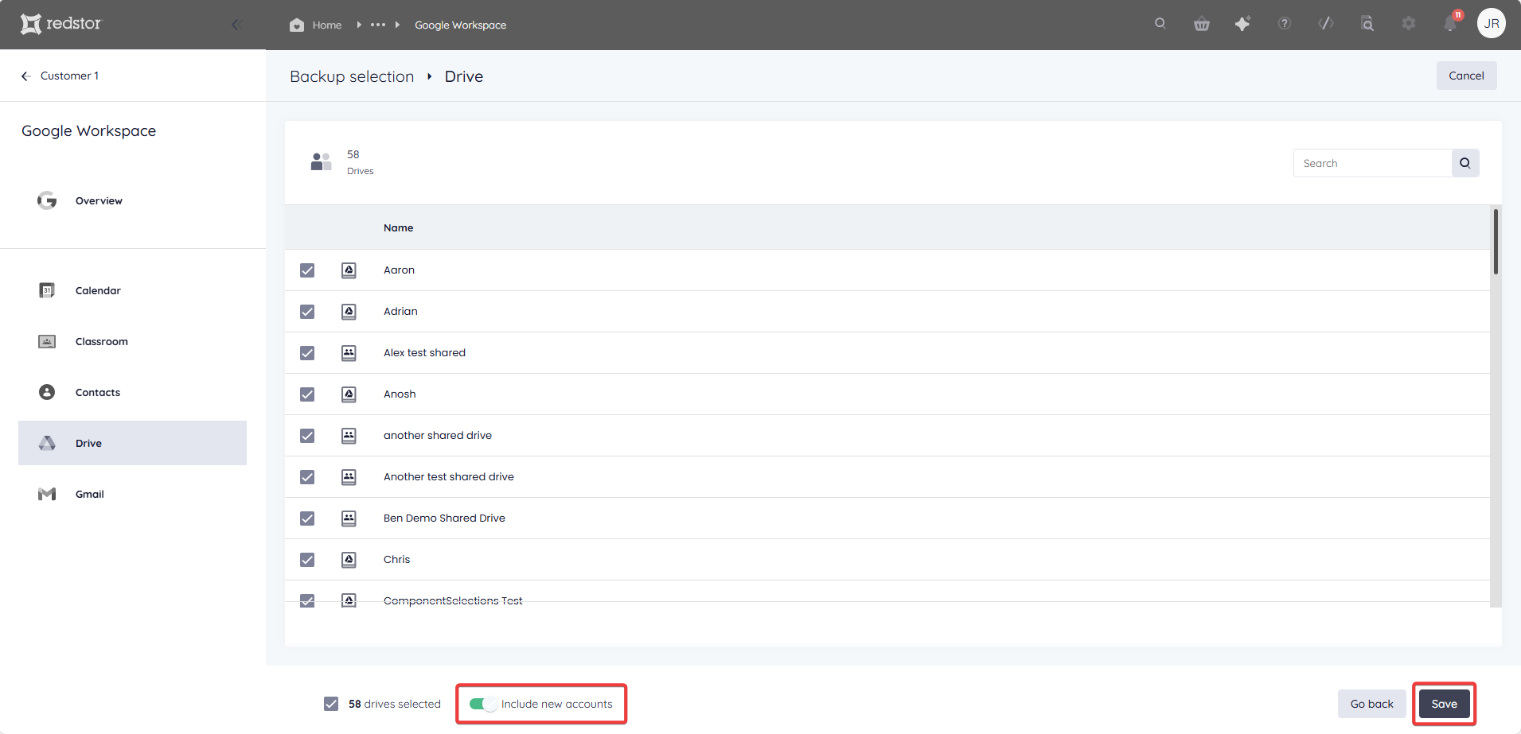Click the magnifier search button

[x=1465, y=163]
